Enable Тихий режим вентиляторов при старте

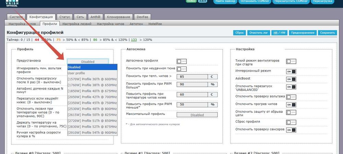click(x=291, y=61)
